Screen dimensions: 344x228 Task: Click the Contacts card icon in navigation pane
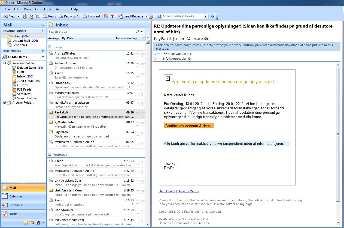point(5,205)
